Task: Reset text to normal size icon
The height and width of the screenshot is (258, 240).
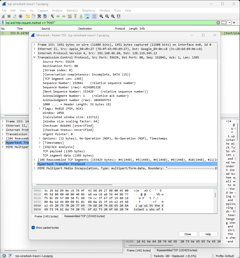Action: coord(113,16)
